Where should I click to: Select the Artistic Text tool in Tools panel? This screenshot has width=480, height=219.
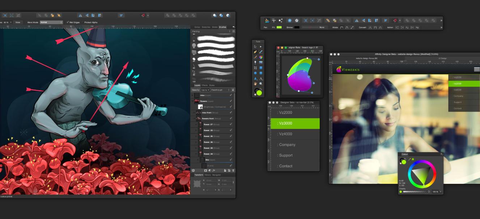click(261, 78)
